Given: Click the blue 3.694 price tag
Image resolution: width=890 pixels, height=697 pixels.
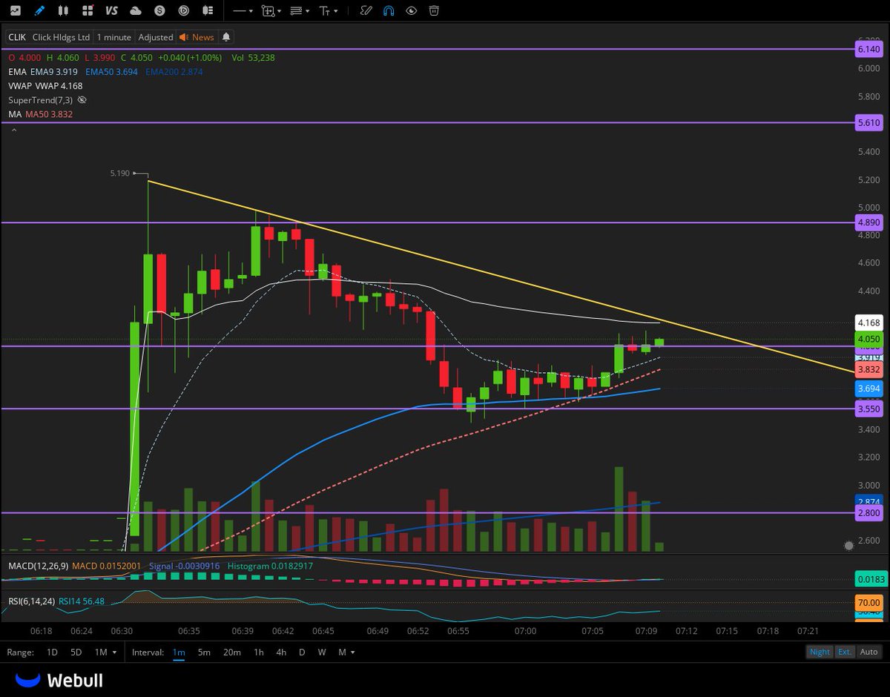Looking at the screenshot, I should 868,389.
